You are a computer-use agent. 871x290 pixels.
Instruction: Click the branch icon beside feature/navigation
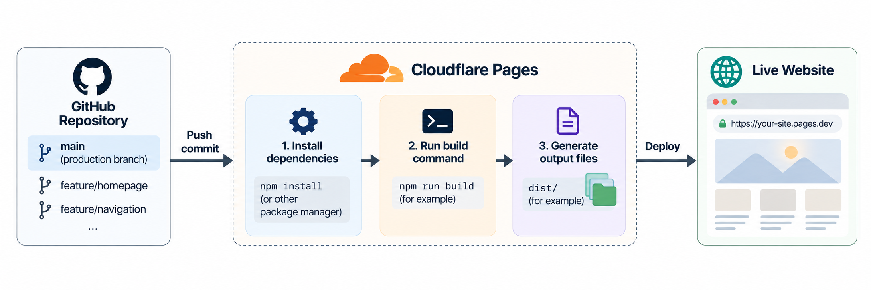tap(45, 209)
